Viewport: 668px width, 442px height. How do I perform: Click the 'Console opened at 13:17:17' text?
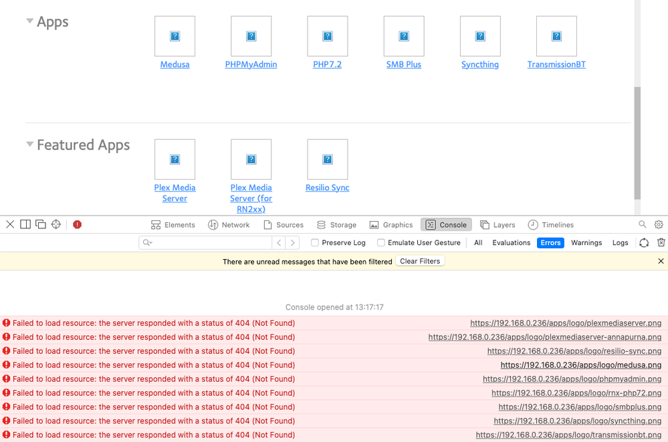coord(334,307)
